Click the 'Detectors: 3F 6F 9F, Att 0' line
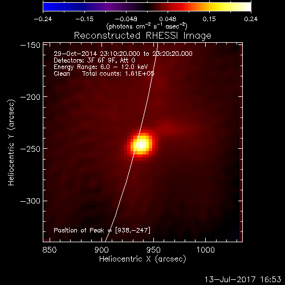The height and width of the screenshot is (285, 285). click(x=95, y=60)
